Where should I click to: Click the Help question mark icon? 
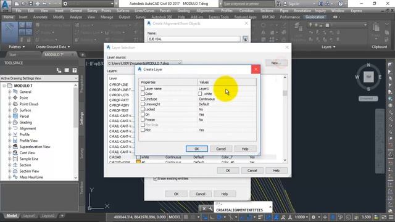tap(340, 4)
